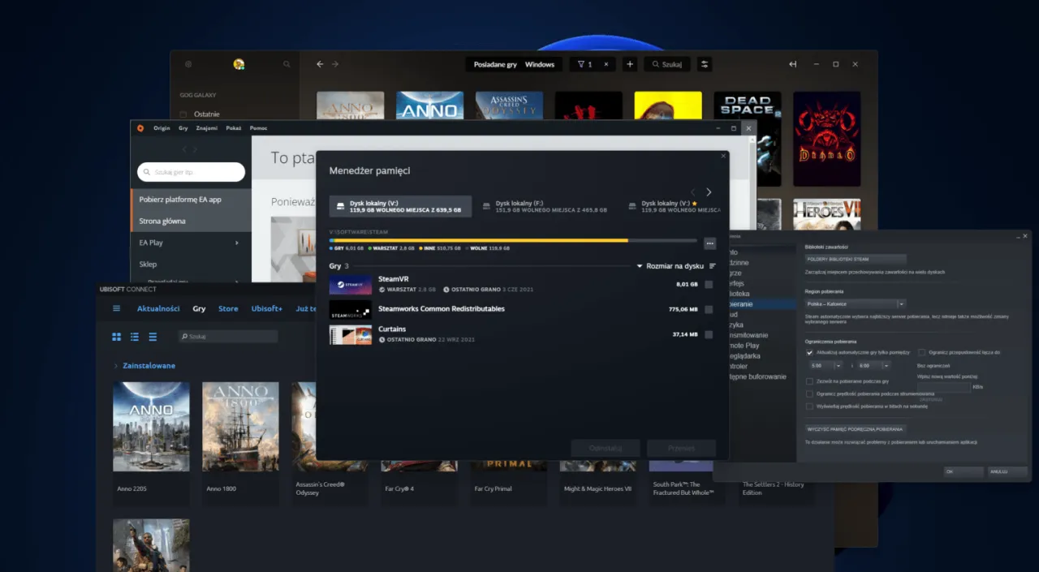
Task: Open more options in Steam storage manager
Action: coord(710,243)
